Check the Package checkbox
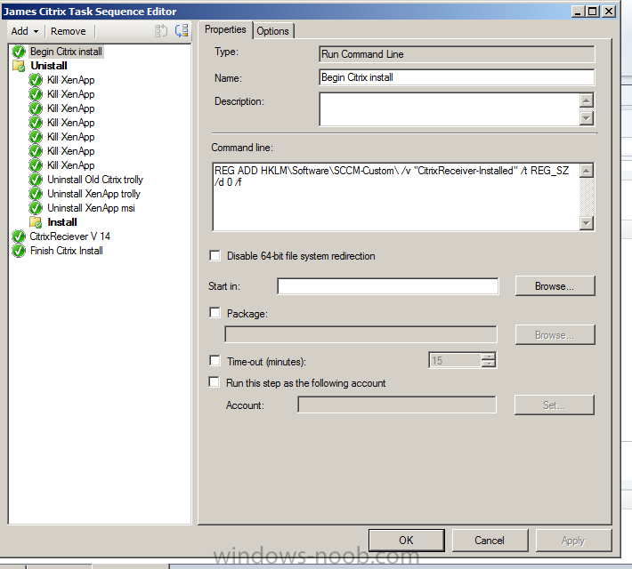Image resolution: width=632 pixels, height=569 pixels. (x=215, y=313)
